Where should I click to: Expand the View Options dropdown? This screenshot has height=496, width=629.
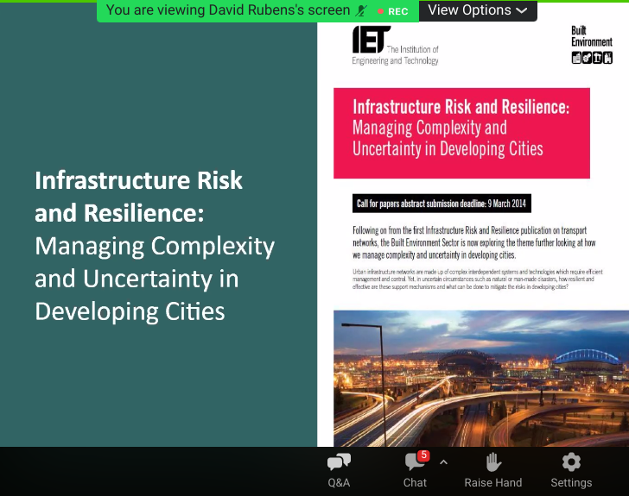477,10
